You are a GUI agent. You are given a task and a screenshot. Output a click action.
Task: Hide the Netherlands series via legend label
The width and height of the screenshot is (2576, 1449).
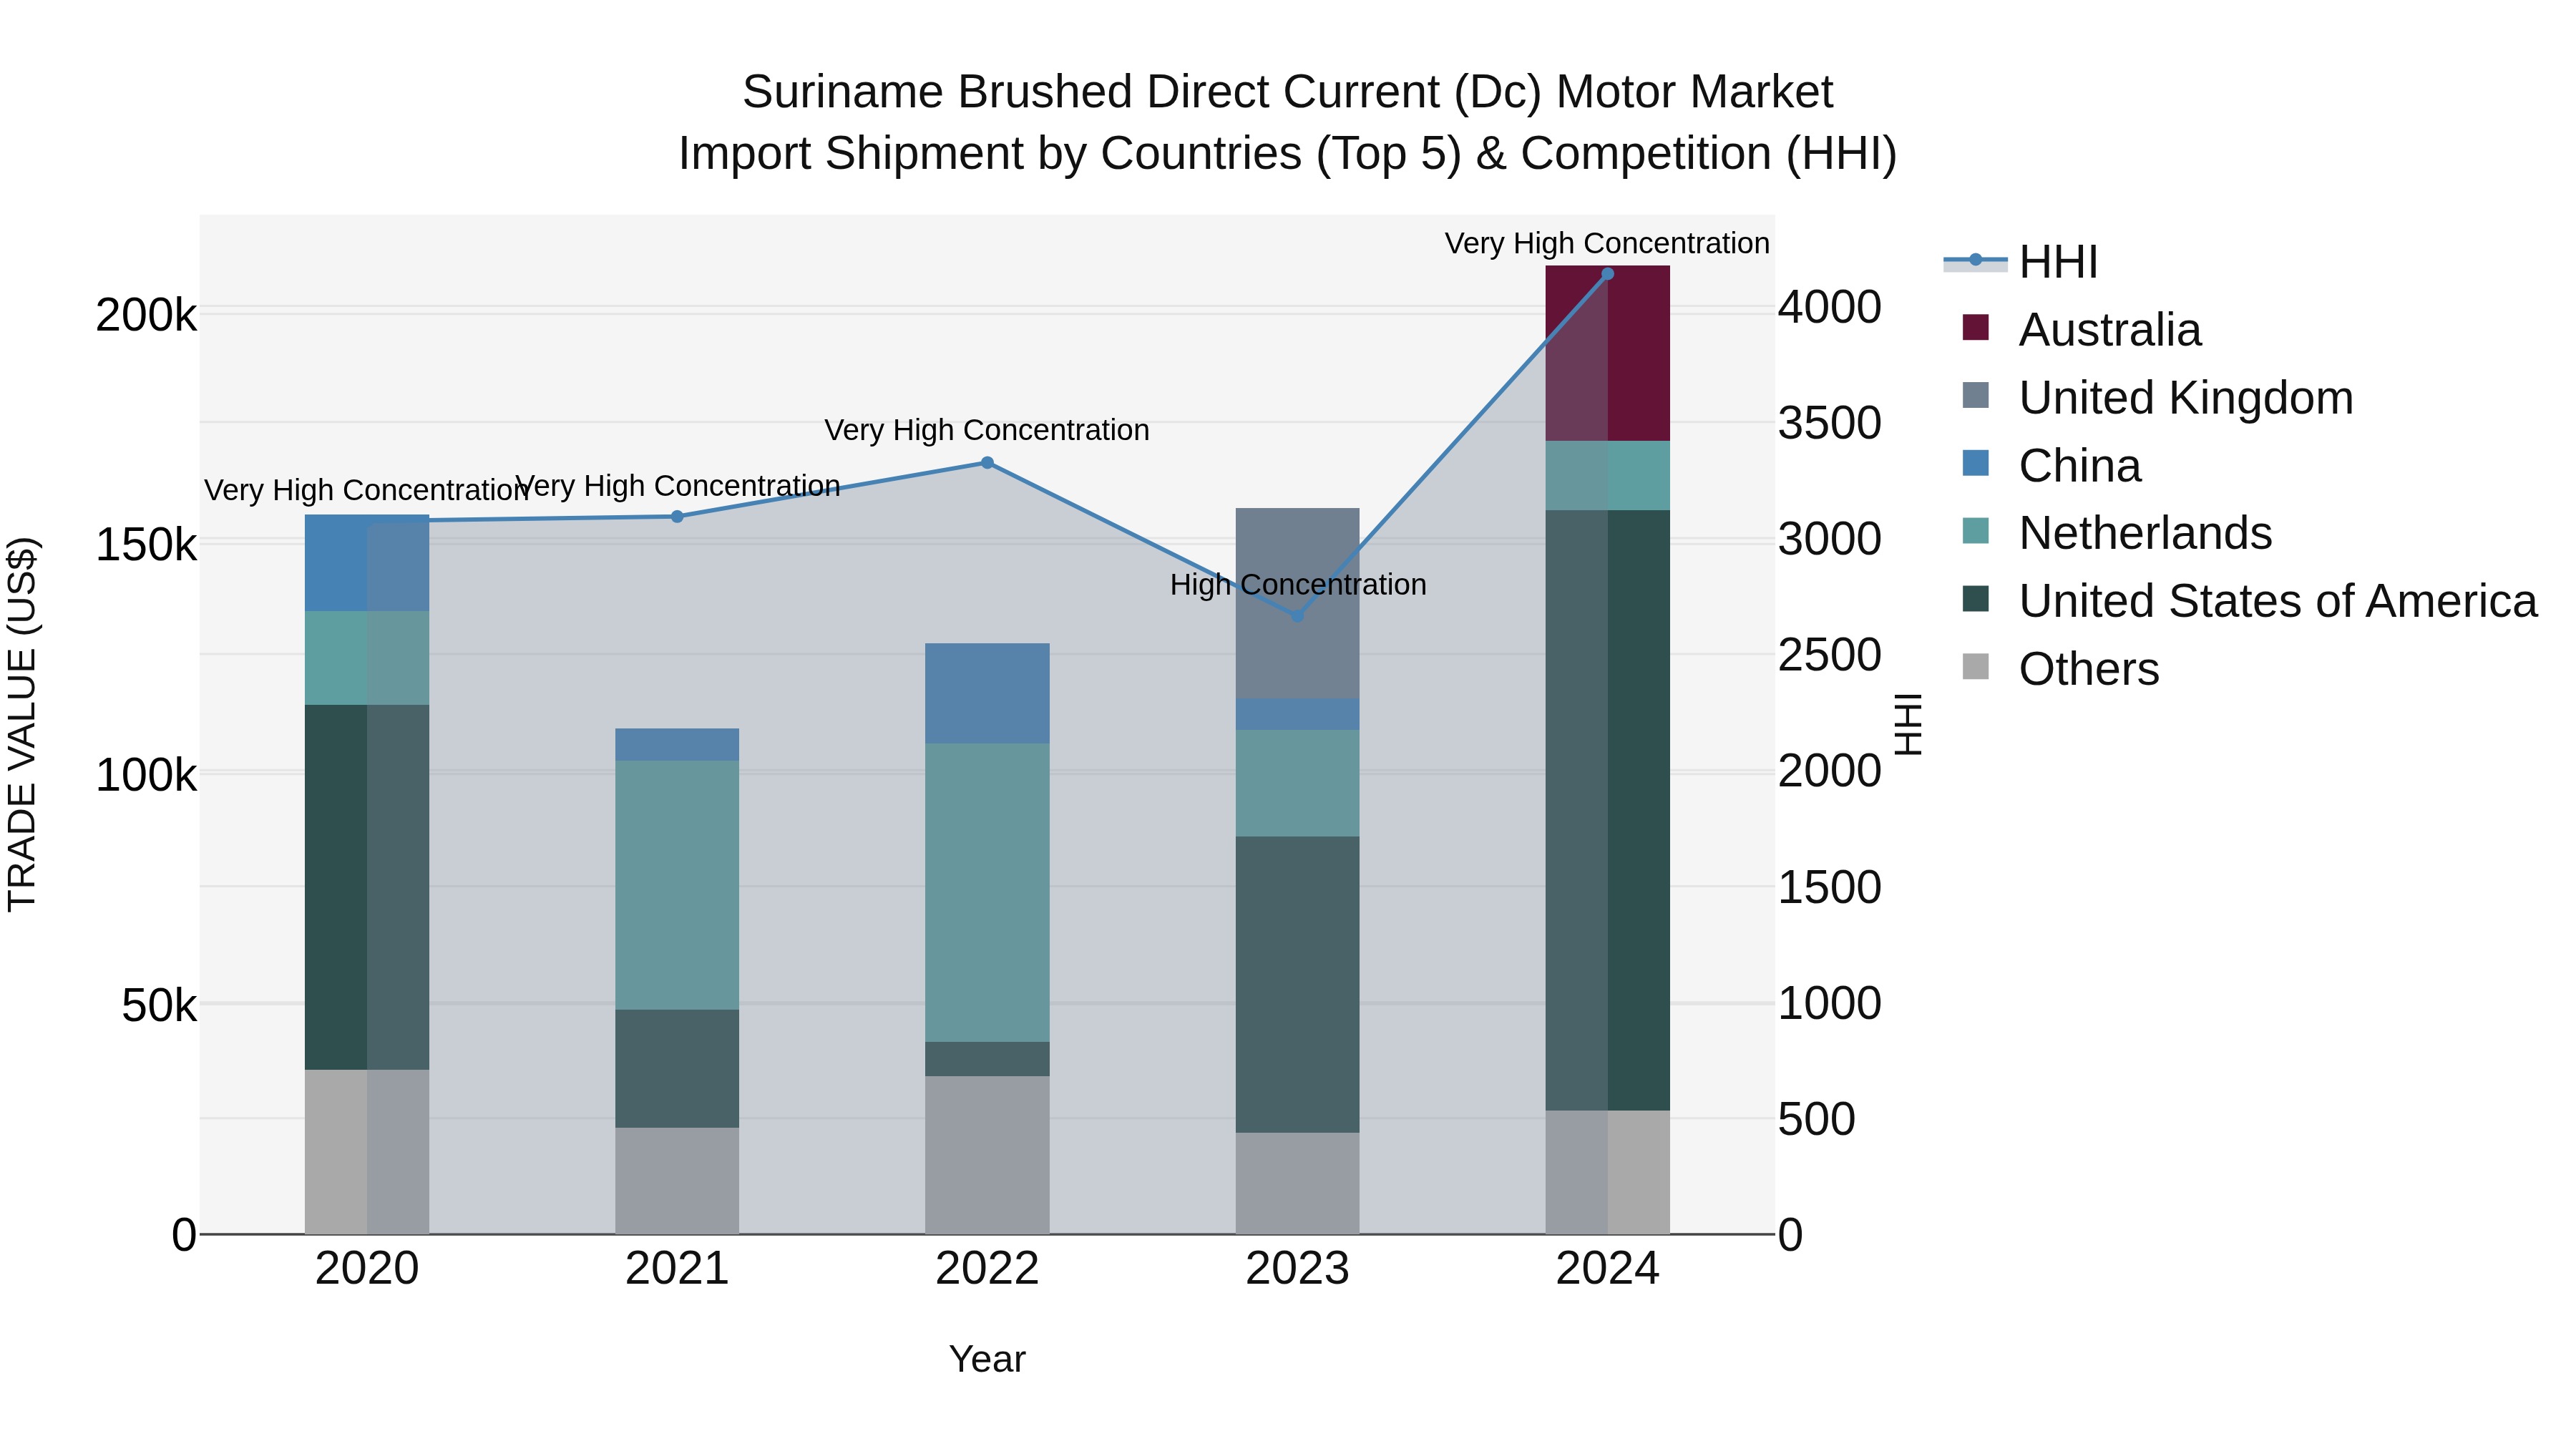(2145, 533)
